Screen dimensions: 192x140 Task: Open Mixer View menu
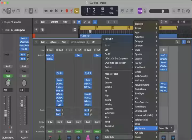coord(65,42)
